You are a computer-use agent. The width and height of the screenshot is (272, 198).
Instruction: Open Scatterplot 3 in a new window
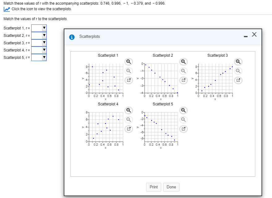point(238,80)
